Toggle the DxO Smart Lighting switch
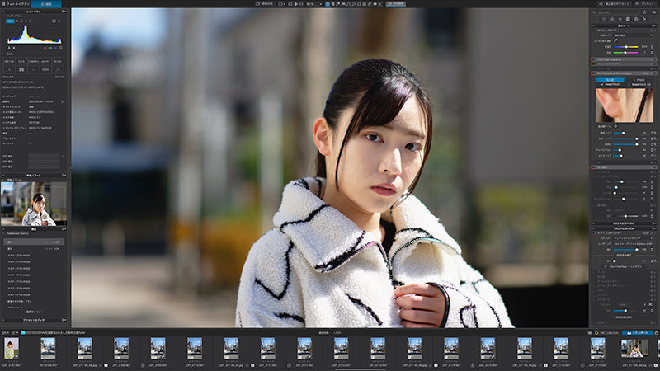 pyautogui.click(x=595, y=59)
